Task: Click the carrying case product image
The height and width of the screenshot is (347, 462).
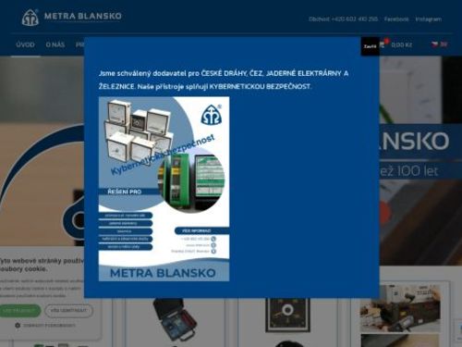Action: pos(175,320)
